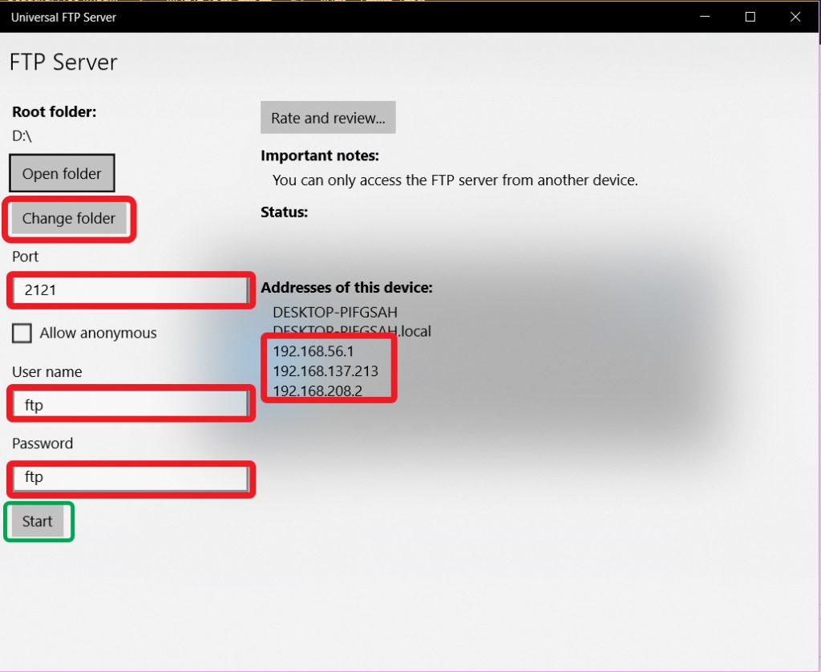The width and height of the screenshot is (821, 672).
Task: Click the DESKTOP-PIFGSAH hostname
Action: pyautogui.click(x=335, y=311)
